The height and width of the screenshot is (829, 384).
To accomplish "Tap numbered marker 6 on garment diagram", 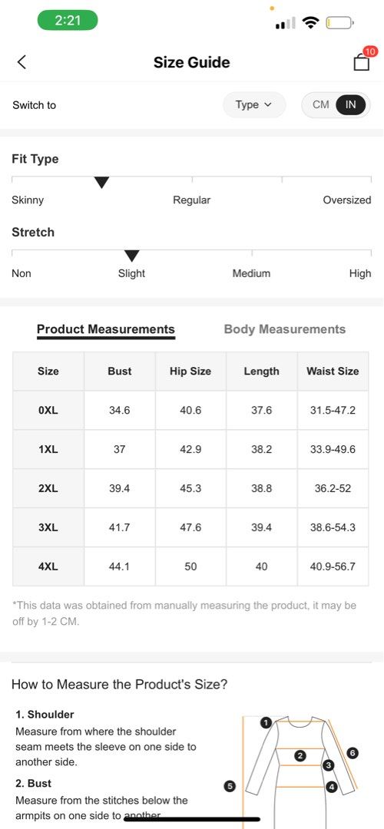I will pos(353,753).
